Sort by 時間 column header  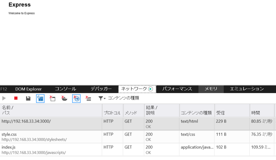pos(262,110)
